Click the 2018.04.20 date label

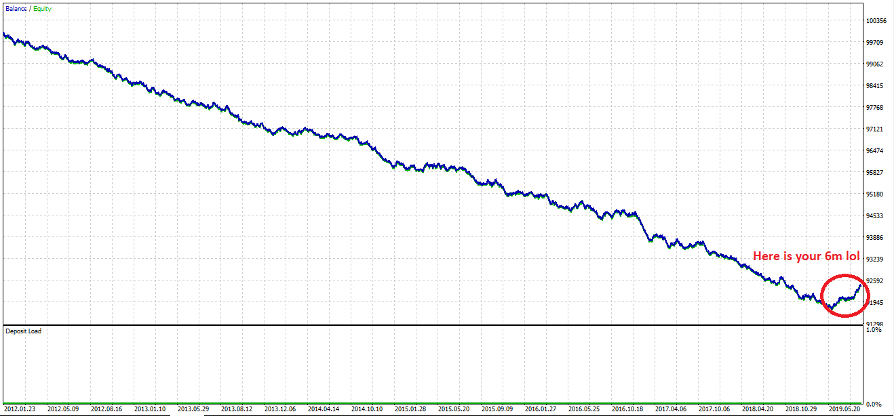point(759,410)
